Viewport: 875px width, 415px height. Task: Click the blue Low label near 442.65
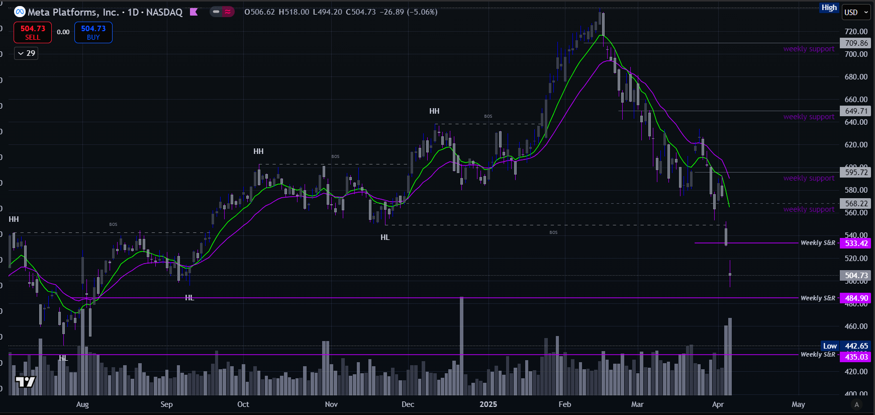[830, 346]
